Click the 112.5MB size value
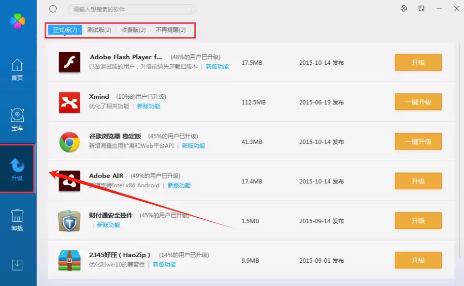The image size is (464, 286). click(254, 102)
